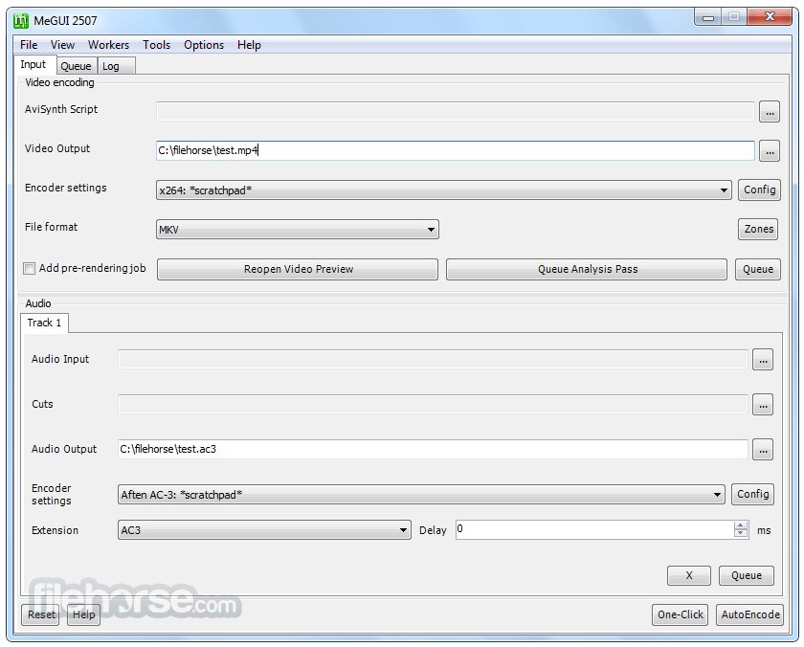Click the Cuts path field
804x647 pixels.
coord(433,404)
